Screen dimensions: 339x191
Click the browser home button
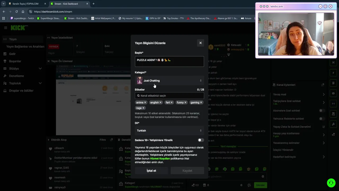click(x=23, y=12)
